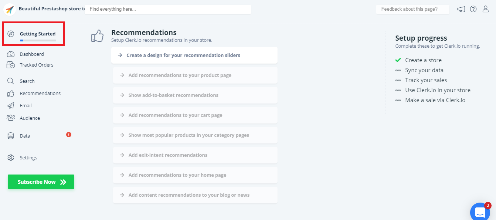
Task: Click the Search magnifier icon in sidebar
Action: (x=11, y=81)
